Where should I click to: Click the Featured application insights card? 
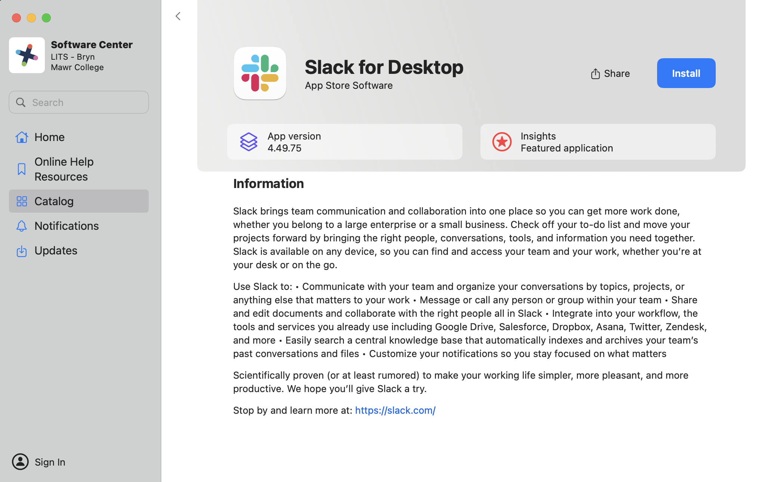(598, 142)
